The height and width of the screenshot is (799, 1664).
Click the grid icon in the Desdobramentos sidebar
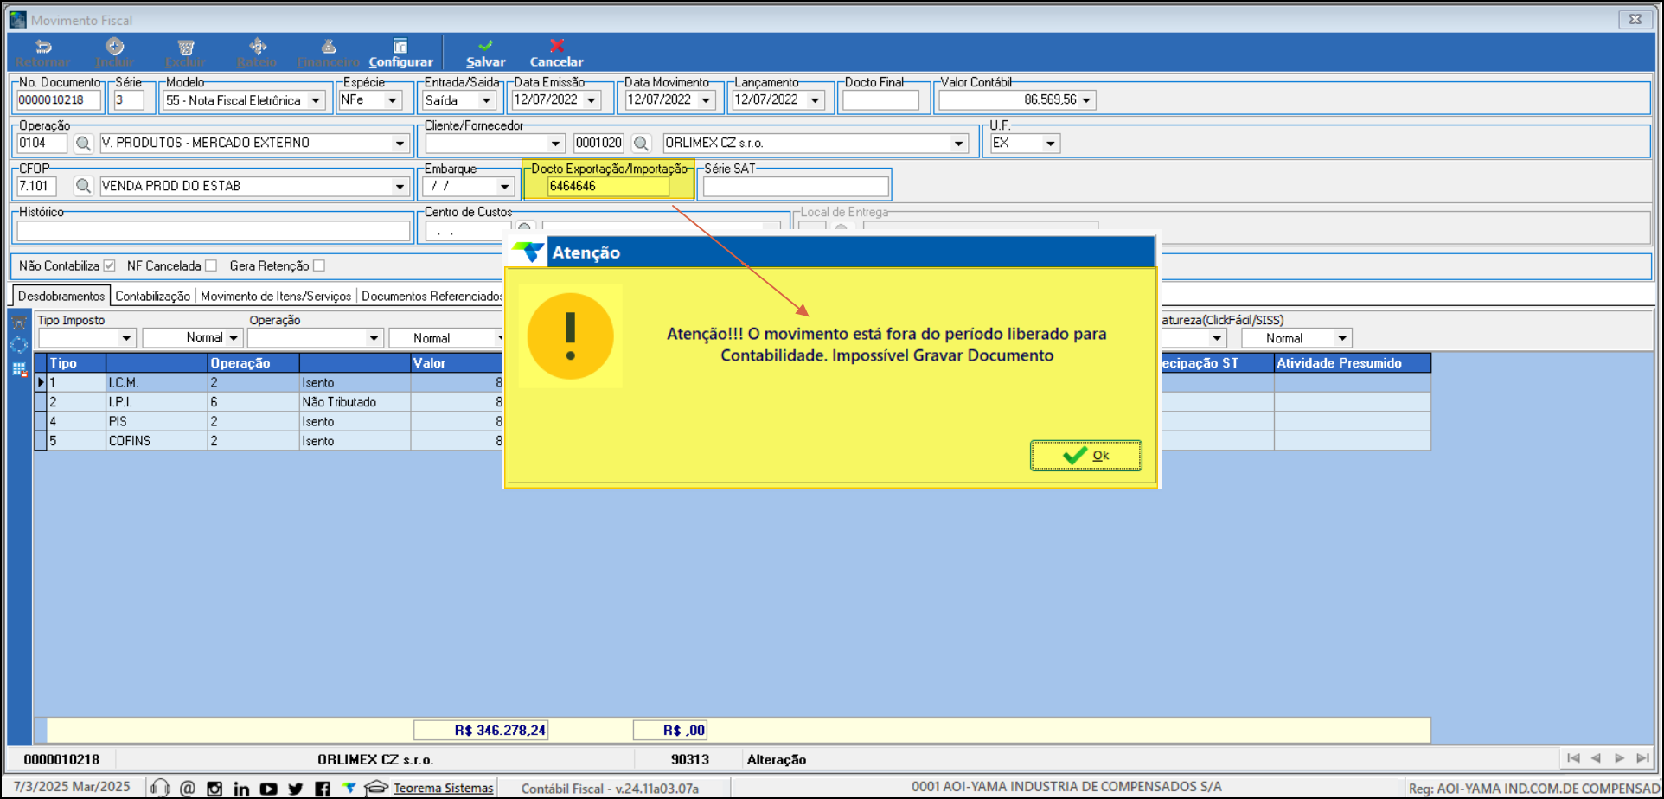point(19,369)
